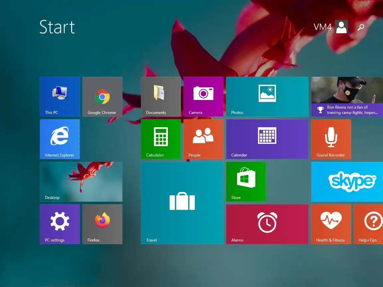The width and height of the screenshot is (383, 287).
Task: Open the People app tile
Action: pyautogui.click(x=203, y=139)
